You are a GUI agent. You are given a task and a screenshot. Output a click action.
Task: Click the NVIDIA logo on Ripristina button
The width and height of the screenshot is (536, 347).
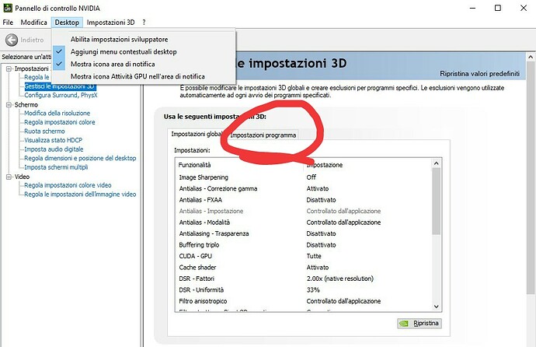point(404,324)
